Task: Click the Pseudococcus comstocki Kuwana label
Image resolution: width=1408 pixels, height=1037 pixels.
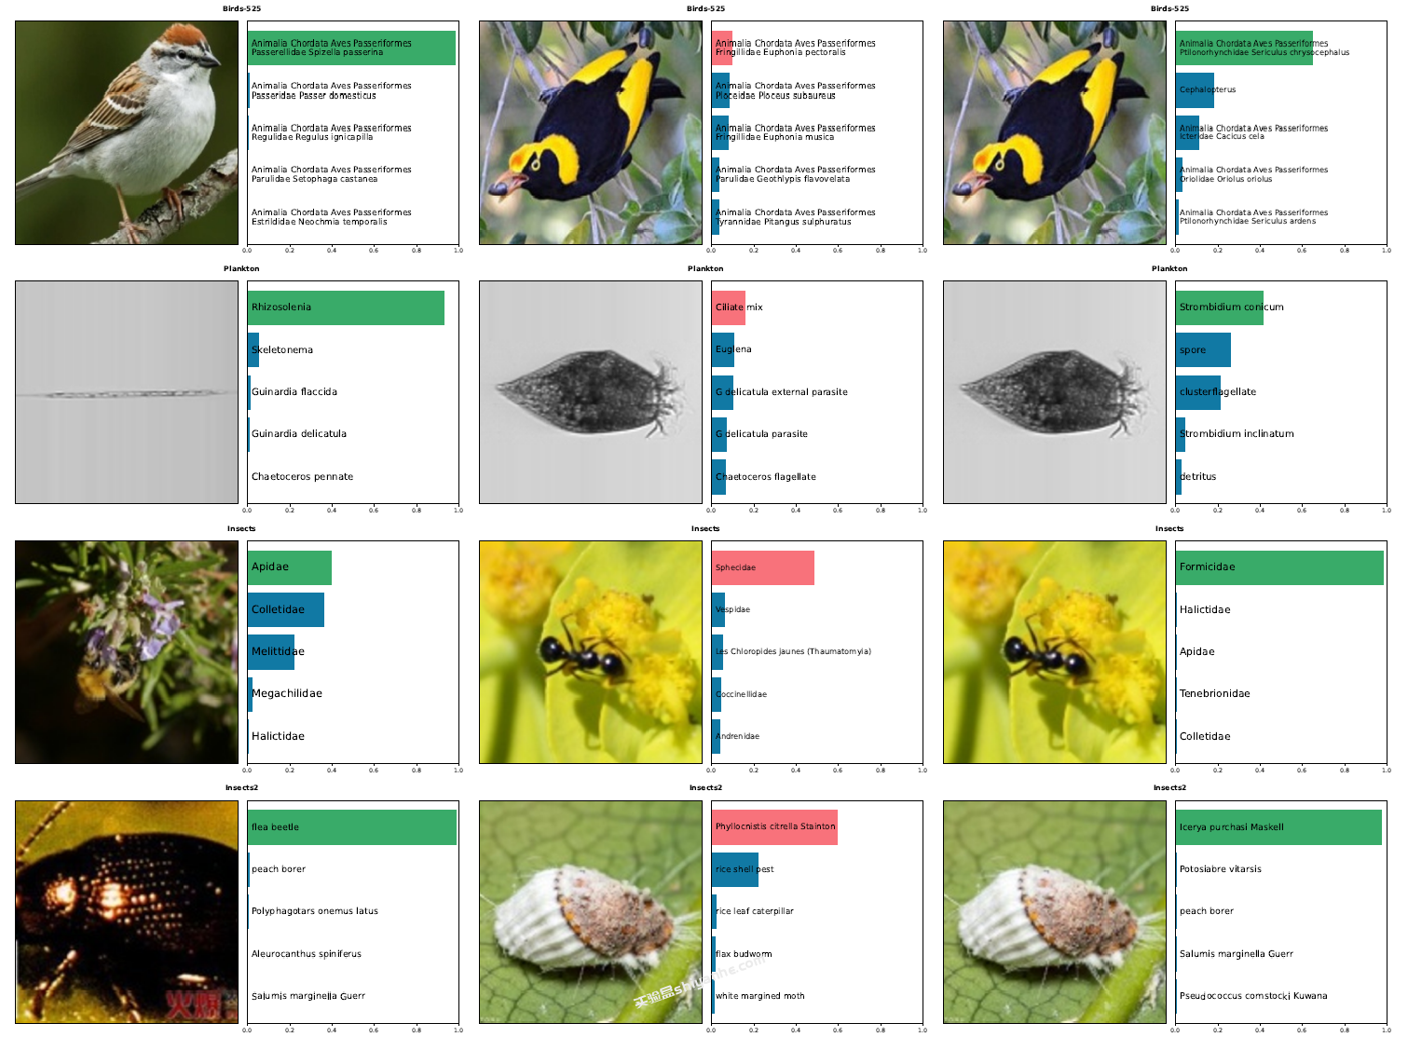Action: click(x=1253, y=996)
